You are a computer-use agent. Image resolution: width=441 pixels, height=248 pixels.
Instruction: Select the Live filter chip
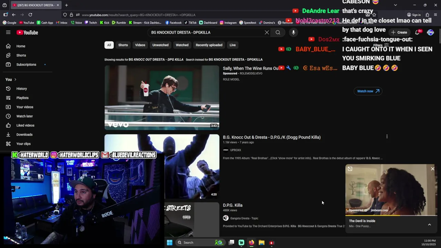click(233, 45)
